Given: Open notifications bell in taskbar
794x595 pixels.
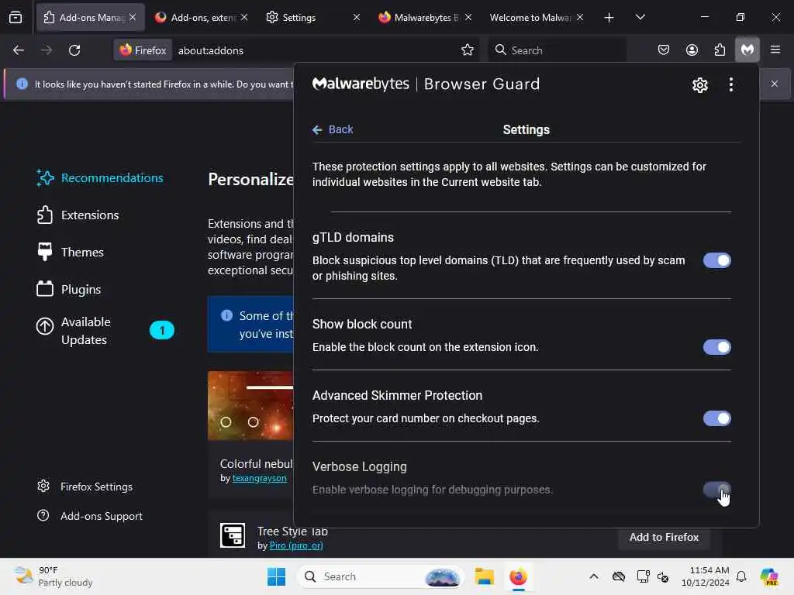Looking at the screenshot, I should click(x=741, y=576).
